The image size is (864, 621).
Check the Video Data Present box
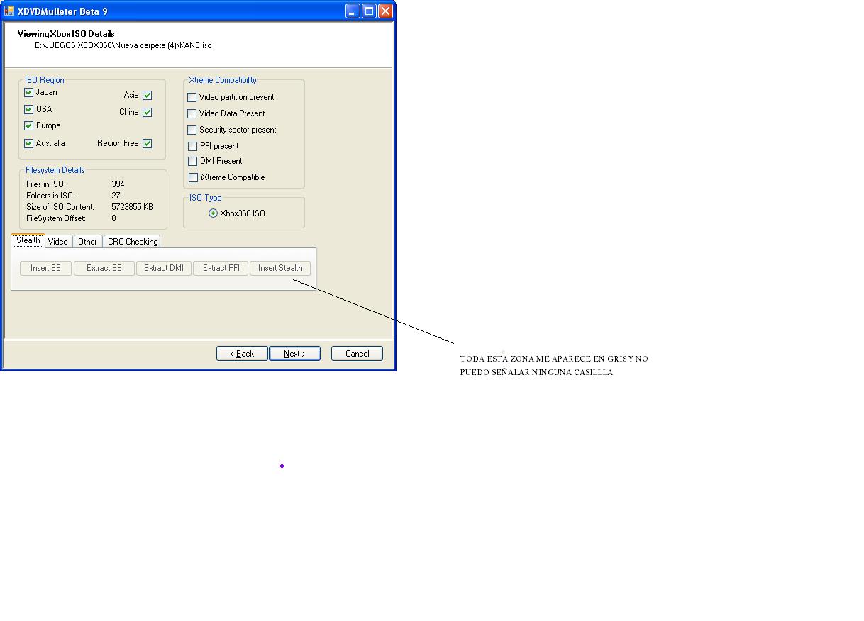[x=192, y=114]
